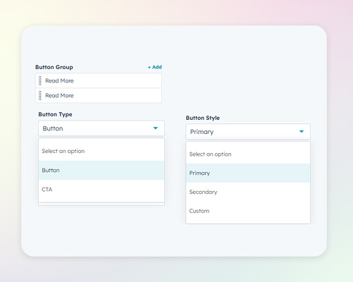Choose 'Select an option' under Button Type

101,151
